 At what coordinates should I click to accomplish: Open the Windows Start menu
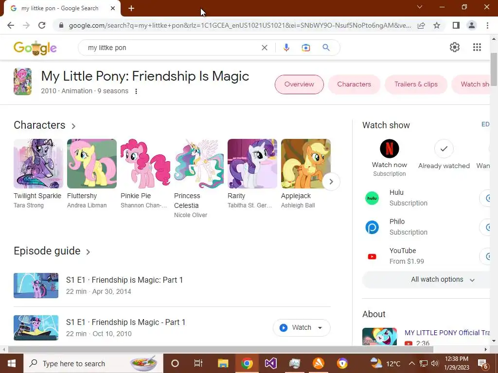coord(12,363)
